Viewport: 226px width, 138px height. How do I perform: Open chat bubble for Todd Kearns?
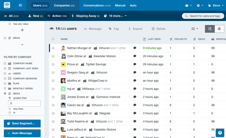click(x=135, y=121)
